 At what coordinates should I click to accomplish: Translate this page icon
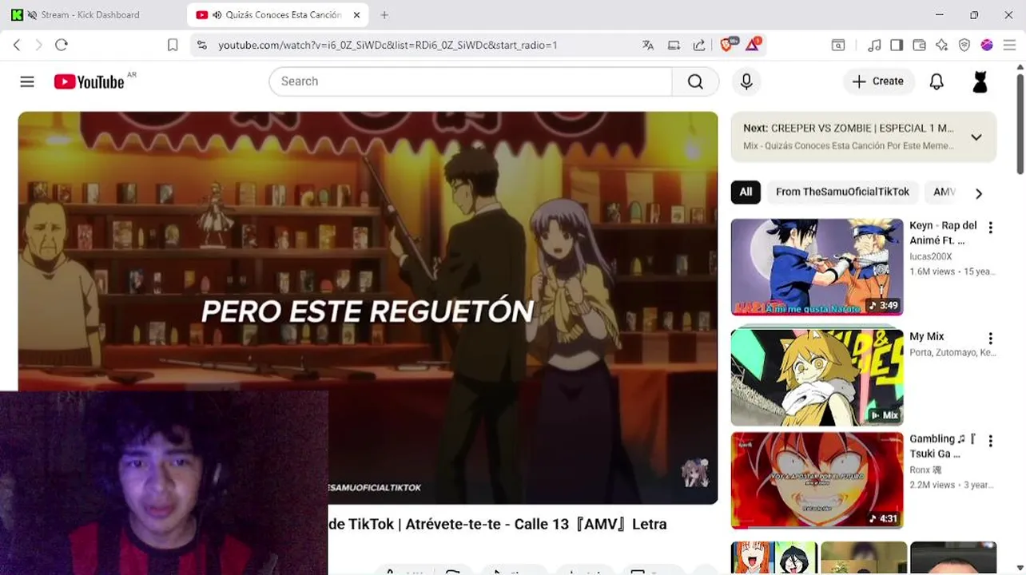(x=648, y=46)
